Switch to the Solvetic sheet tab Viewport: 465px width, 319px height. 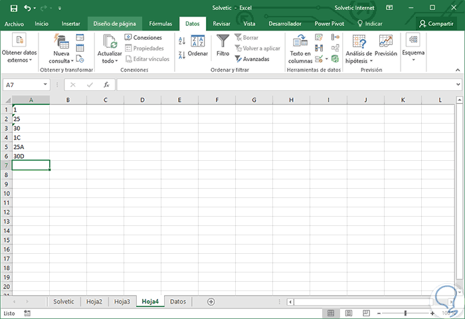64,302
